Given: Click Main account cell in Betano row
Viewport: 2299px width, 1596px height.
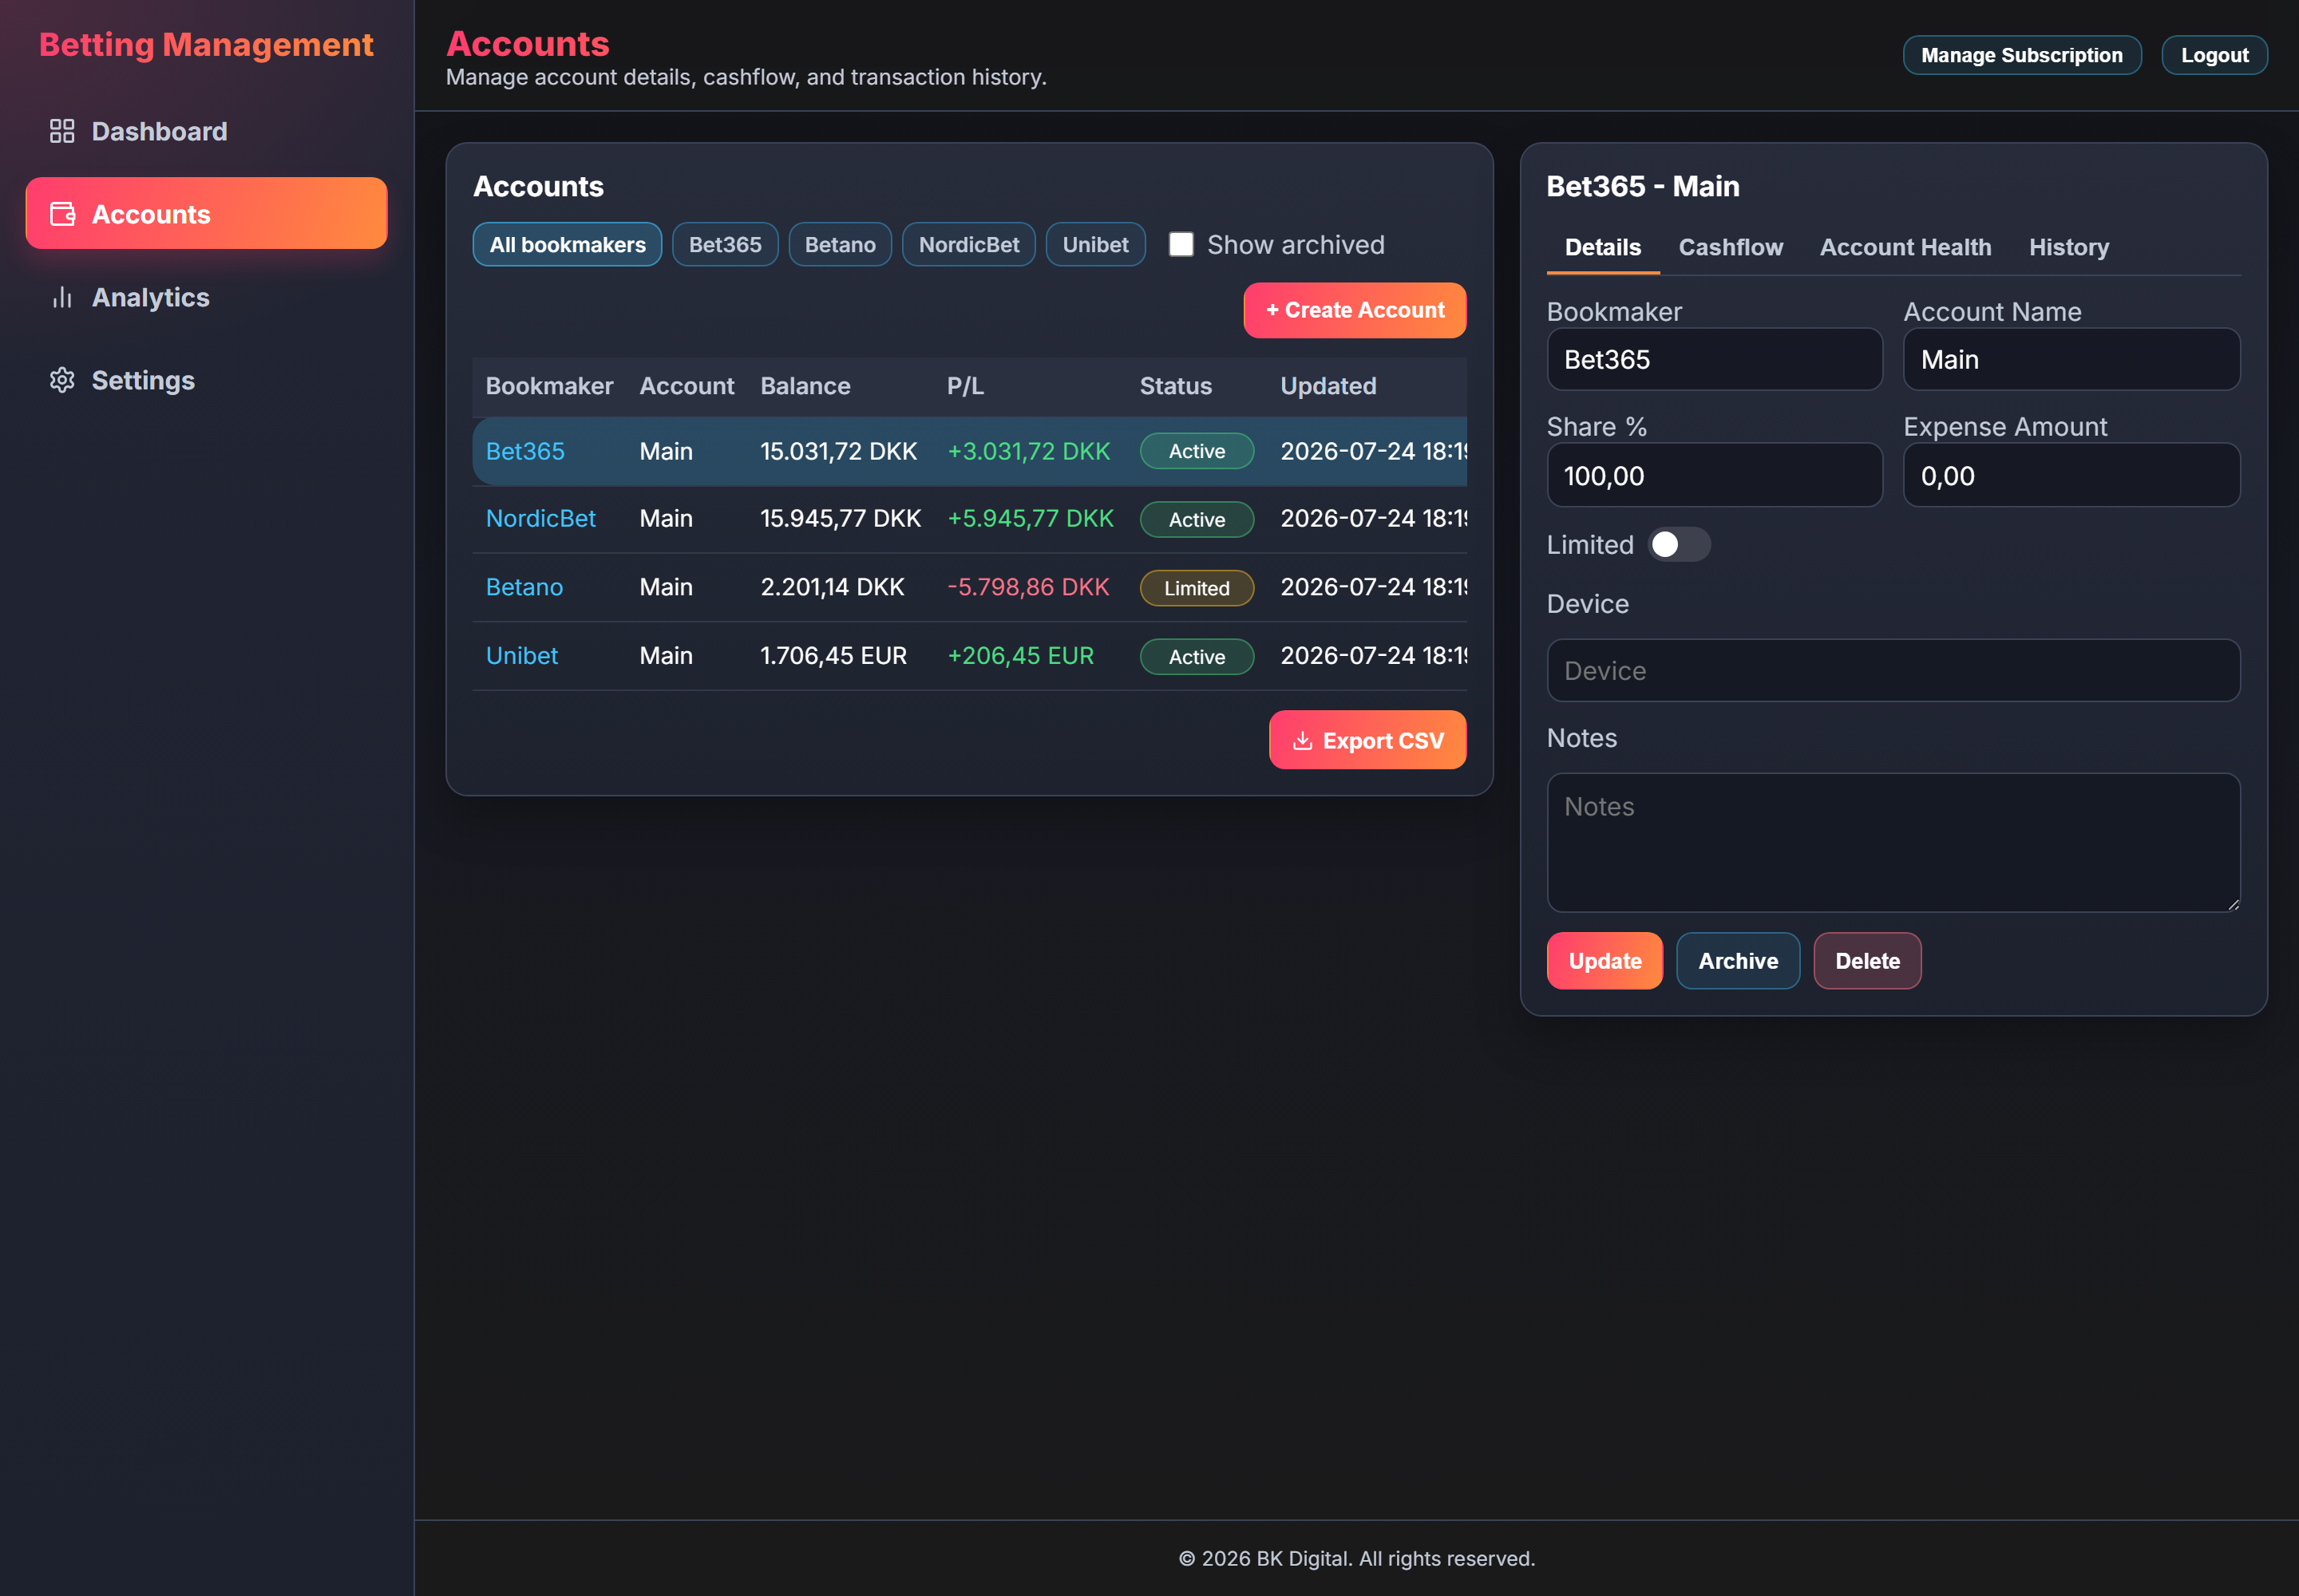Looking at the screenshot, I should 665,587.
